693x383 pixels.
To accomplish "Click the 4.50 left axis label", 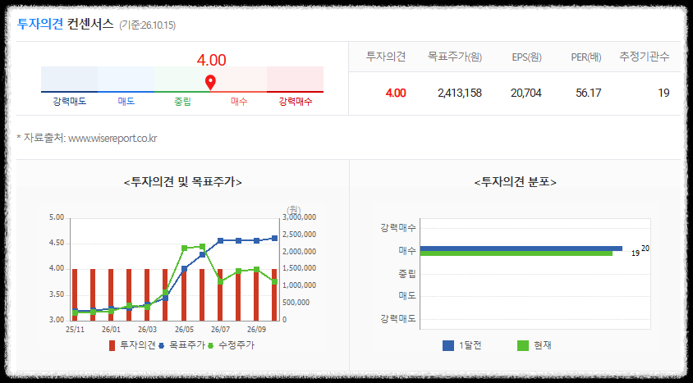I will coord(57,243).
